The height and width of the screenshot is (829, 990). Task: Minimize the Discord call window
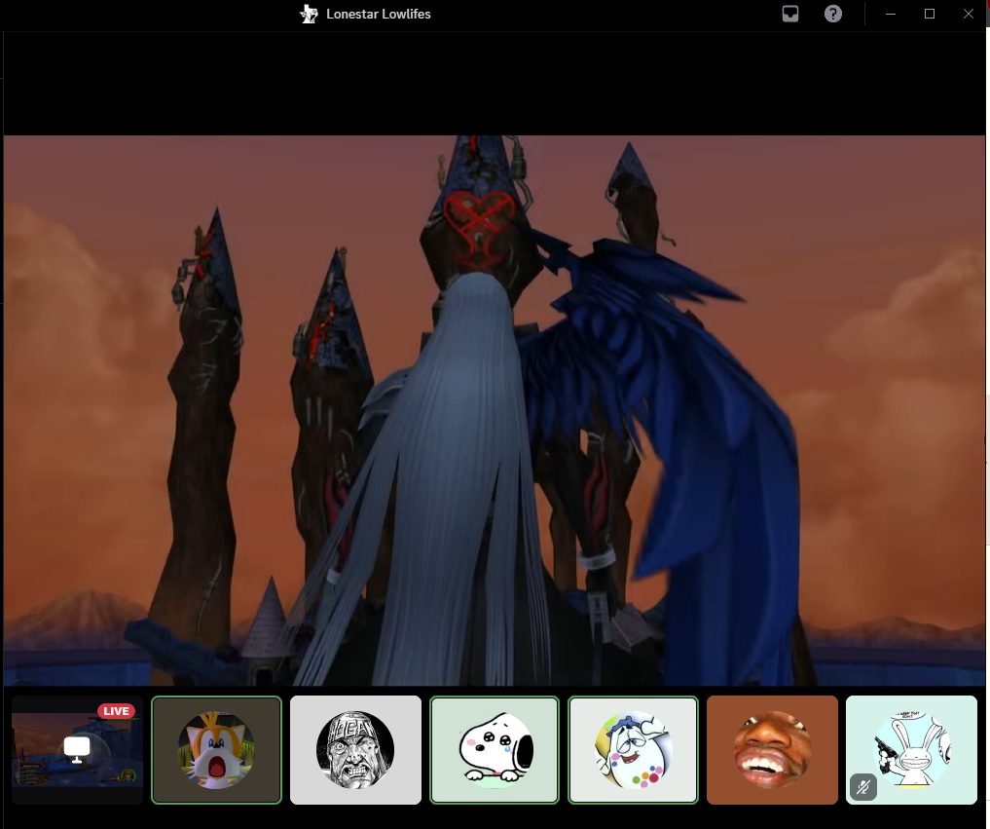point(891,14)
